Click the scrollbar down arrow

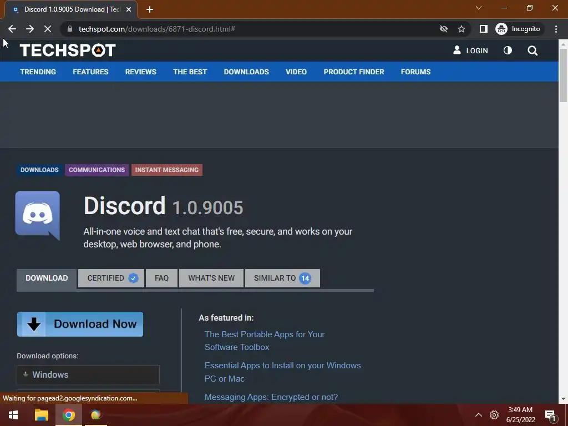click(x=563, y=399)
